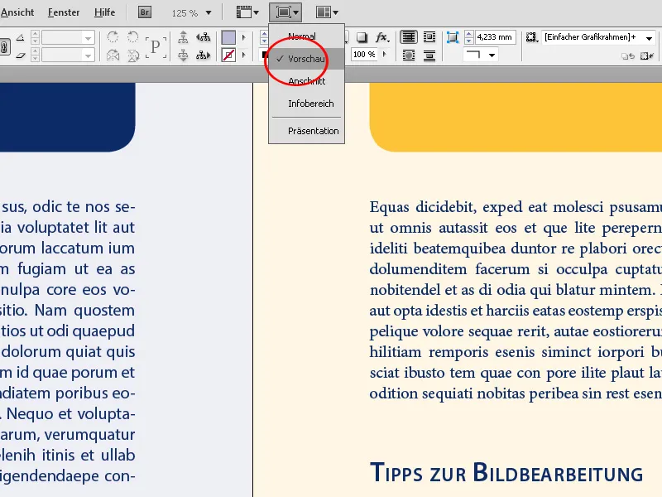Select jump object text wrap icon
This screenshot has height=497, width=662.
point(429,55)
